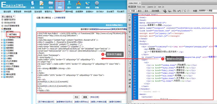Expand the 内容模板 tree folder
The height and width of the screenshot is (104, 217).
click(x=2, y=45)
